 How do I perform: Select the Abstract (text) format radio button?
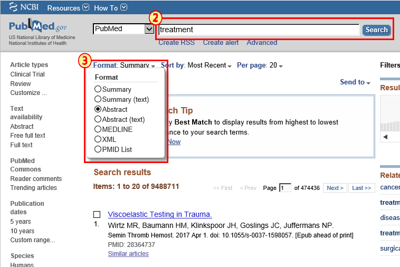pos(98,119)
